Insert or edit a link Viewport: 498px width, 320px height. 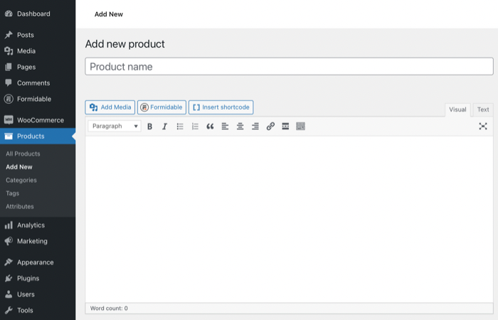click(270, 127)
